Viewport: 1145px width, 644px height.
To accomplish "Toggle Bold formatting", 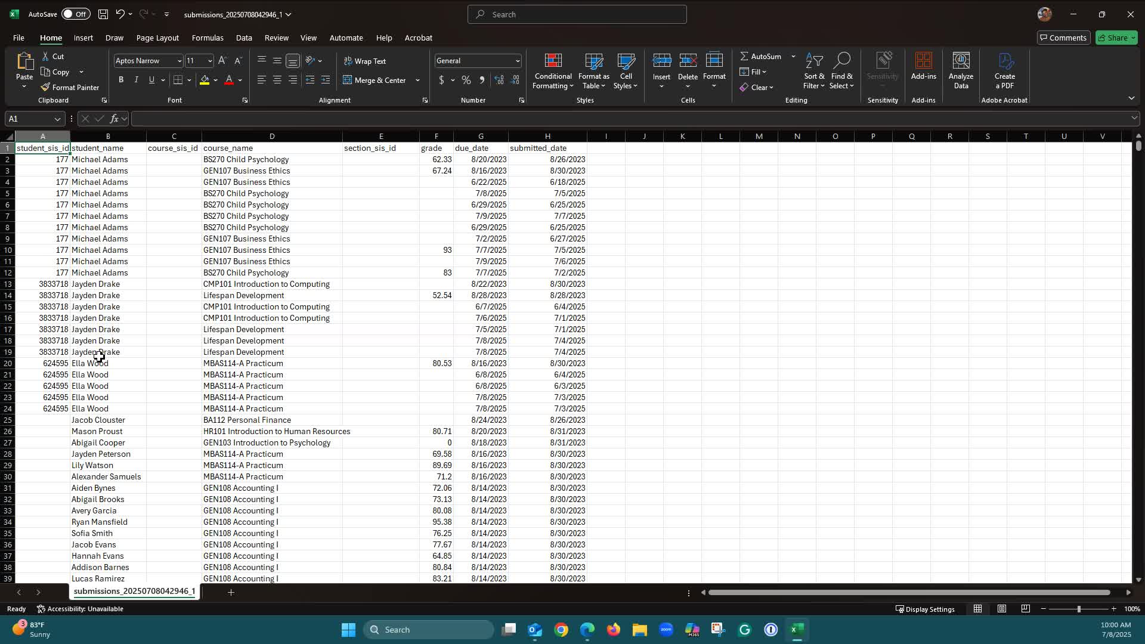I will point(121,80).
